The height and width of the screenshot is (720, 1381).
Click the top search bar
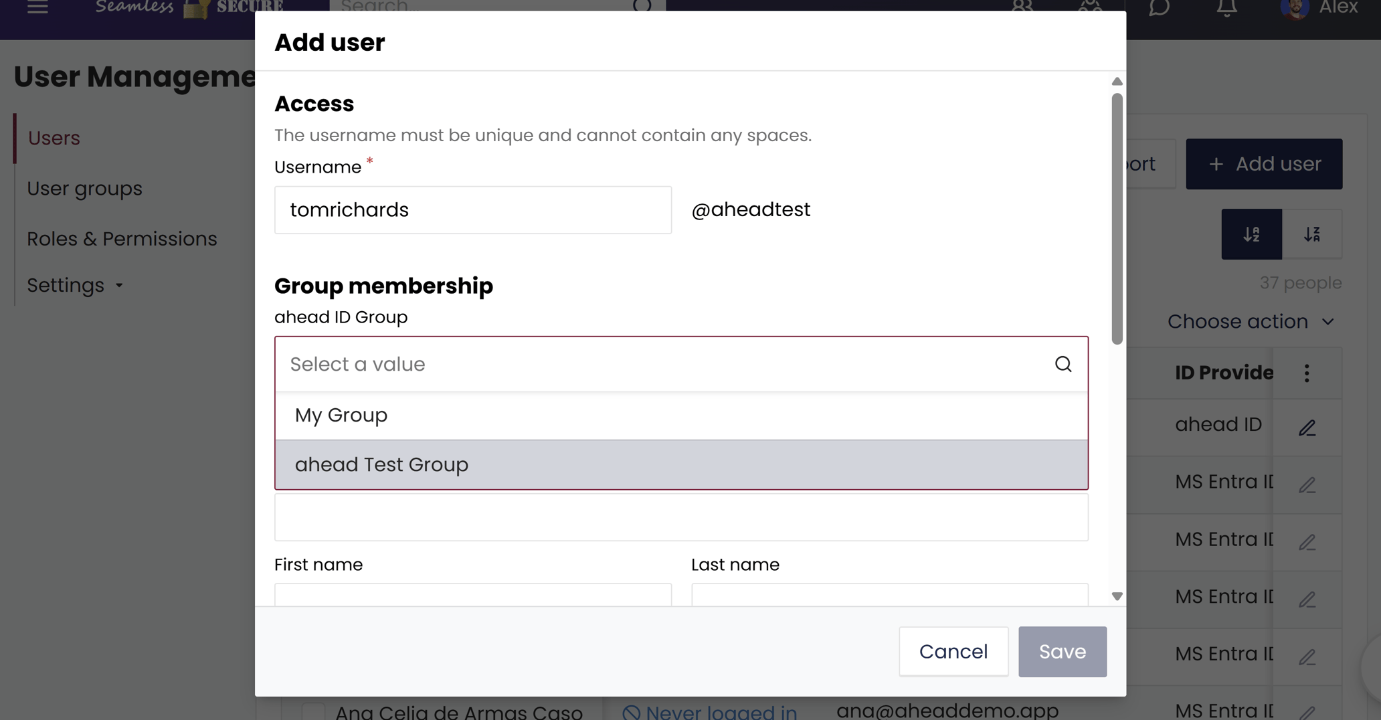[497, 5]
